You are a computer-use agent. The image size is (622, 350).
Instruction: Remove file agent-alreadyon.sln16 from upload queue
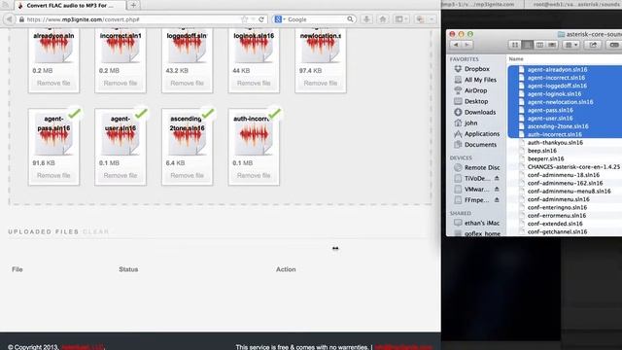pos(53,83)
